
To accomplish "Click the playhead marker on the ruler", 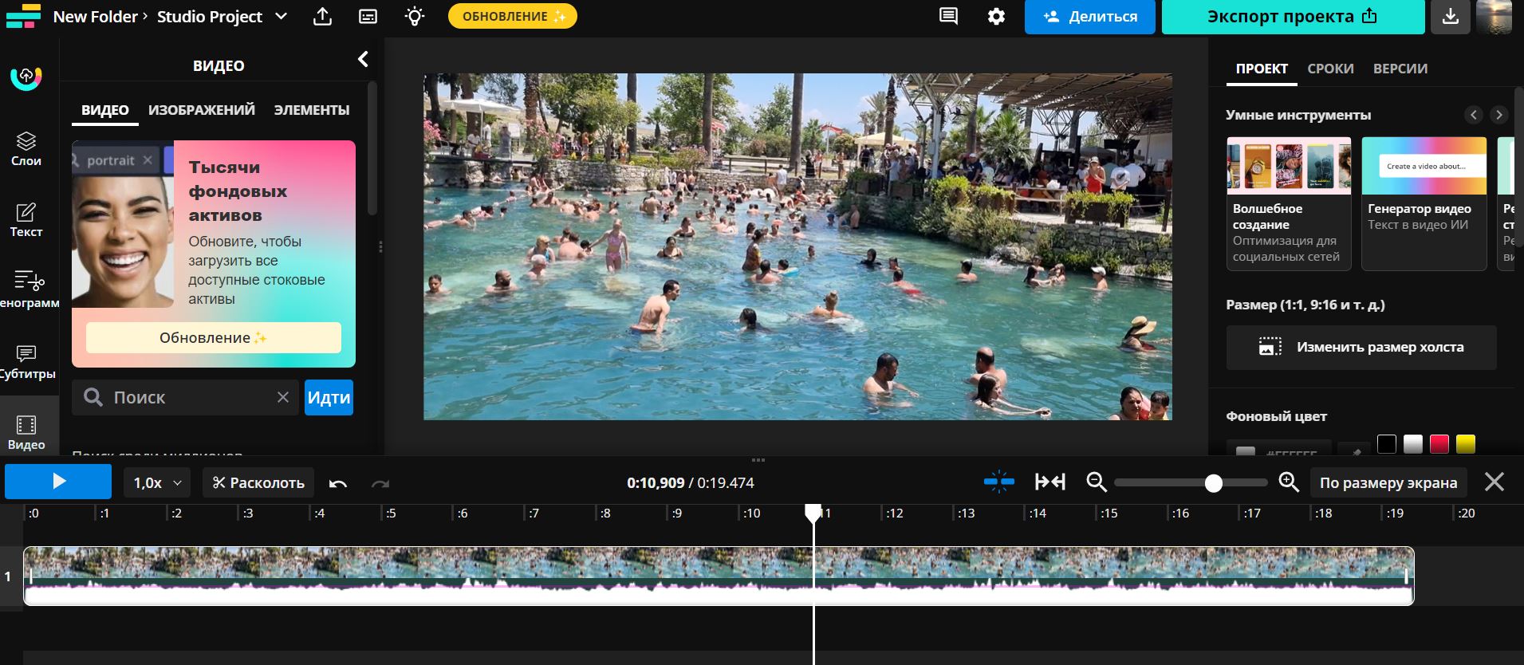I will (813, 513).
